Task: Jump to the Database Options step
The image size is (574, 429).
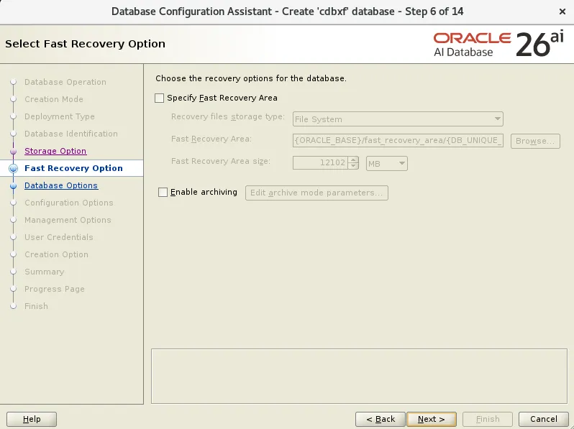Action: [61, 185]
